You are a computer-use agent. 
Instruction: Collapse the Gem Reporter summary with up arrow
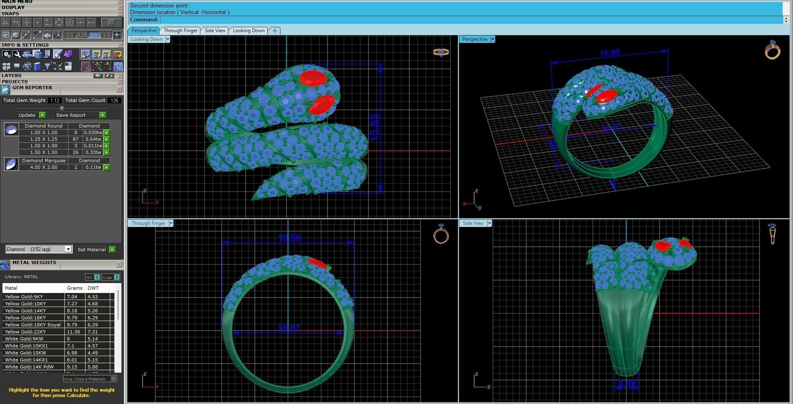pyautogui.click(x=62, y=108)
